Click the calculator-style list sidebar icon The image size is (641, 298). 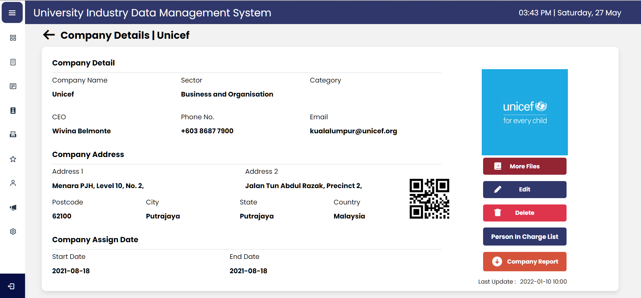13,62
